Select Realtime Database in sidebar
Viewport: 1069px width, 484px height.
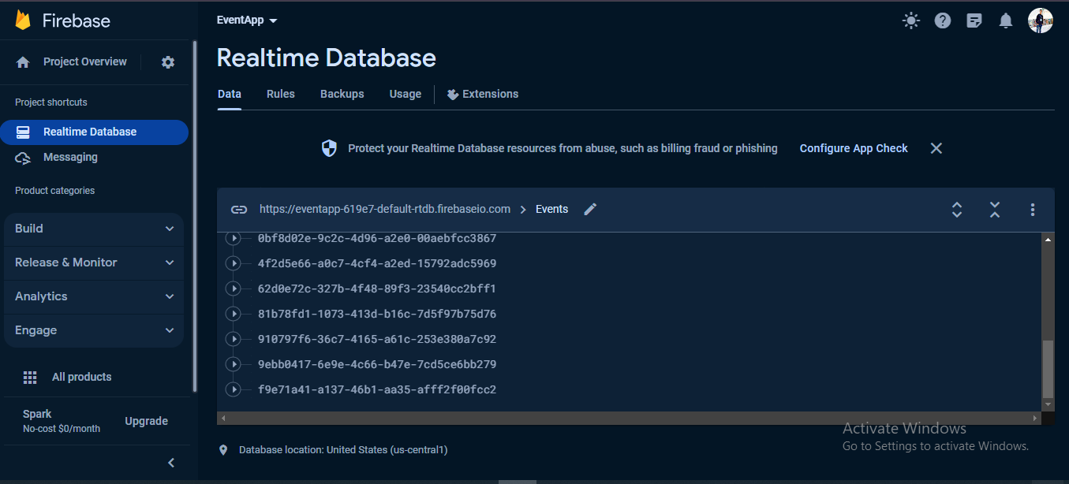pos(94,132)
